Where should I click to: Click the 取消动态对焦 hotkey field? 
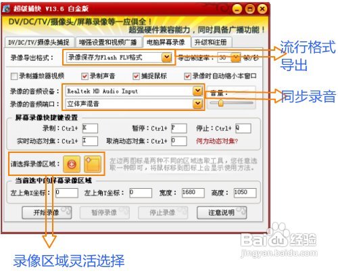(x=179, y=141)
